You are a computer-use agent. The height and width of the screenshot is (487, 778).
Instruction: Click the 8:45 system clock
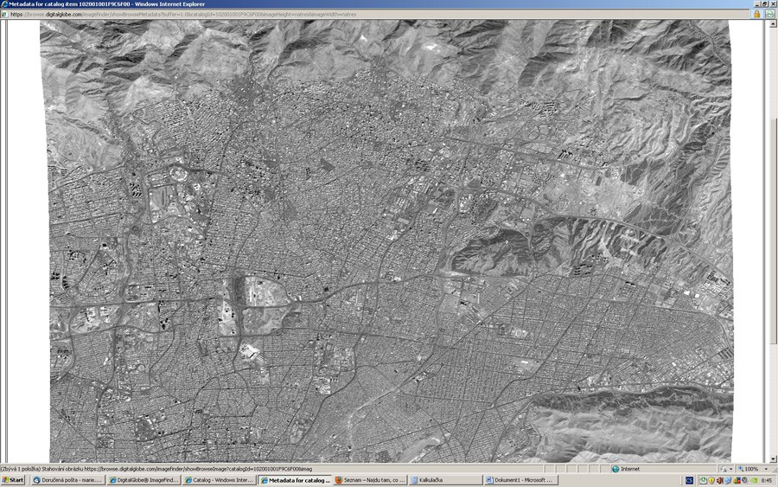767,481
